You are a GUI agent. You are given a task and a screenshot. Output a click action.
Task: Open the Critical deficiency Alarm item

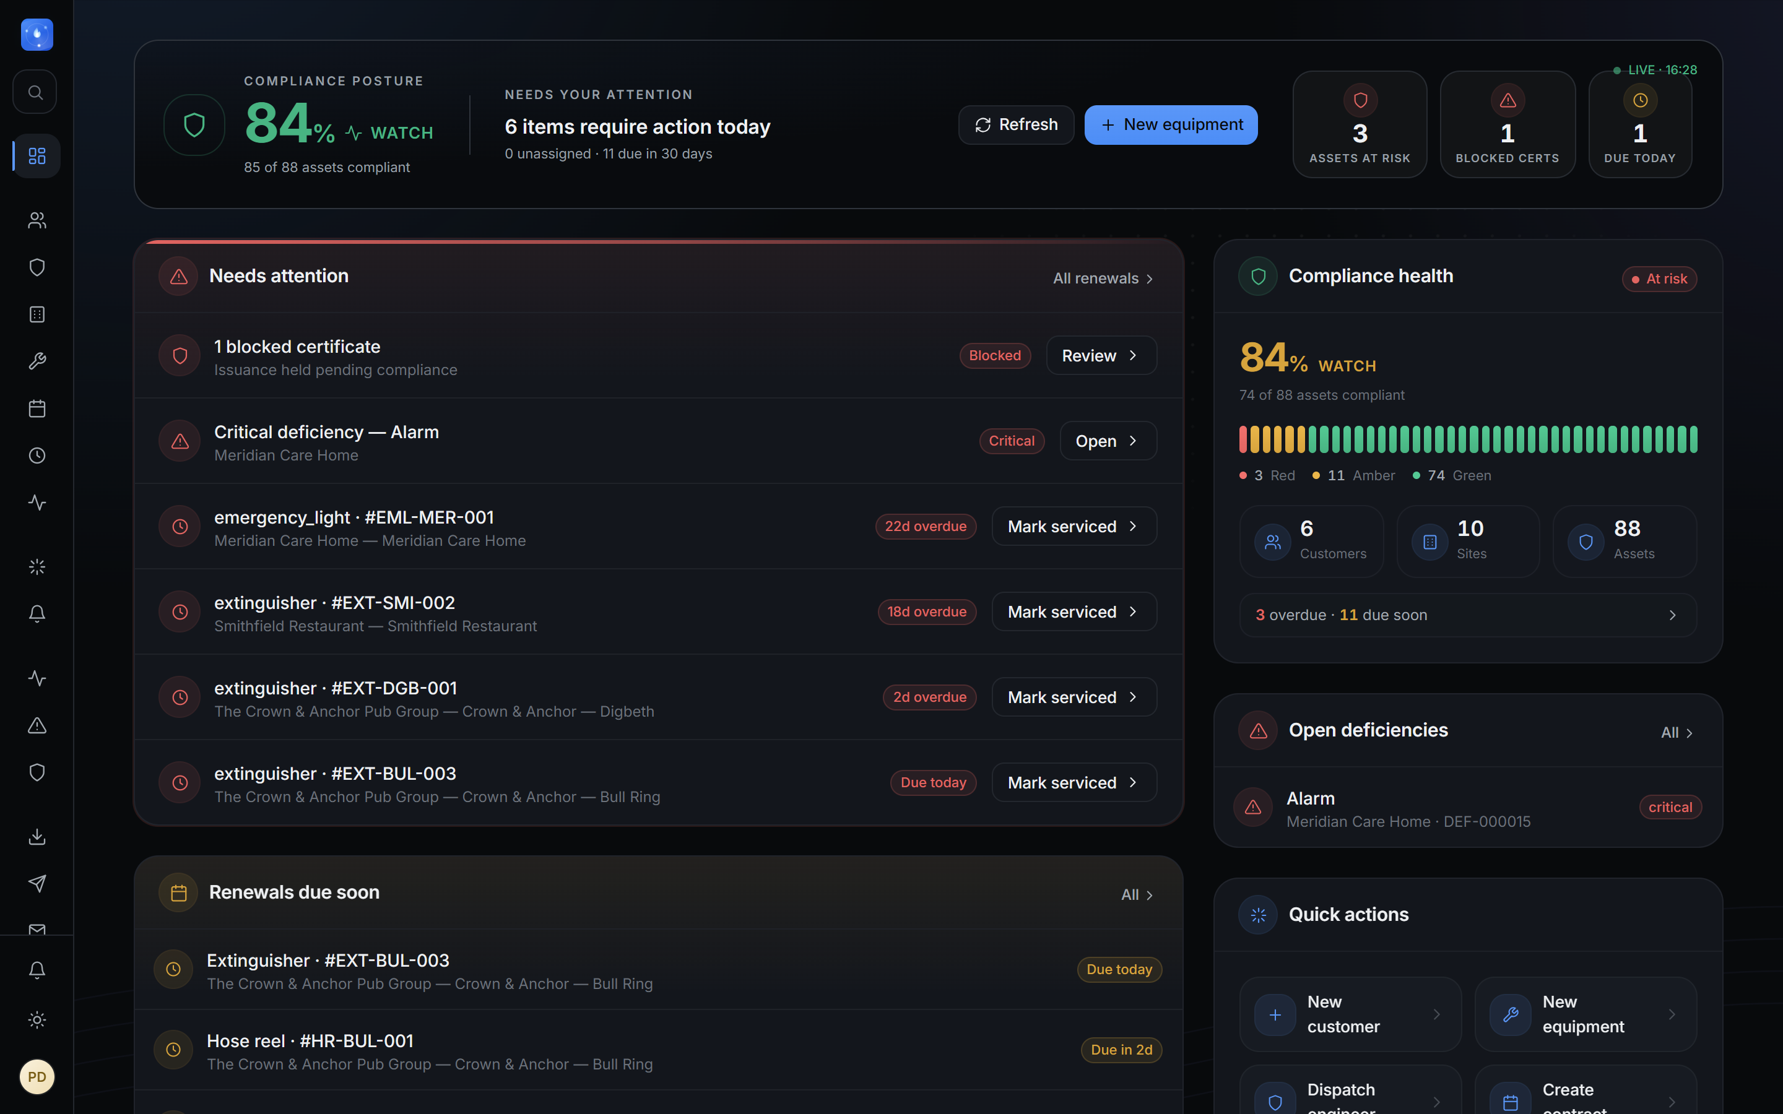1108,441
